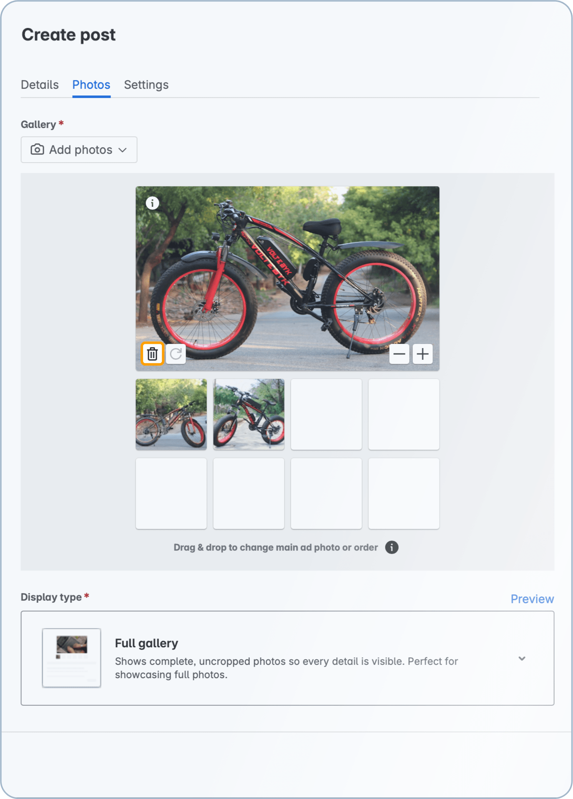
Task: Delete the main photo with trash icon
Action: click(152, 354)
